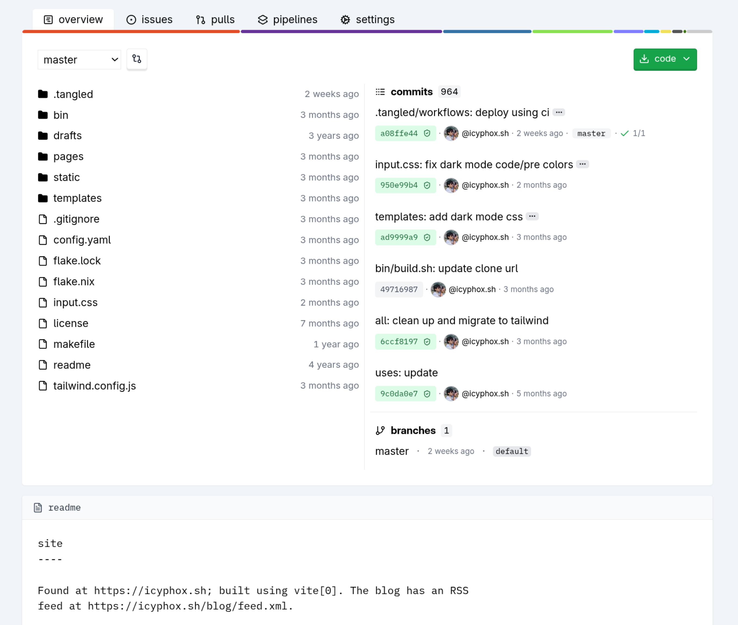738x625 pixels.
Task: Open commit hash 6ccf8197 link
Action: 399,341
